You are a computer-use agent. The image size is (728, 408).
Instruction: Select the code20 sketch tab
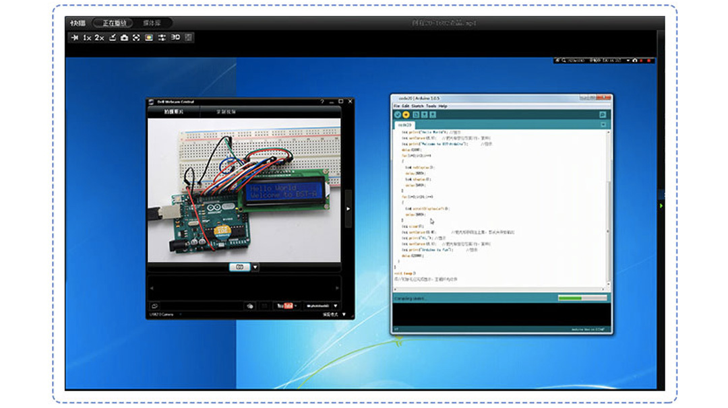404,125
